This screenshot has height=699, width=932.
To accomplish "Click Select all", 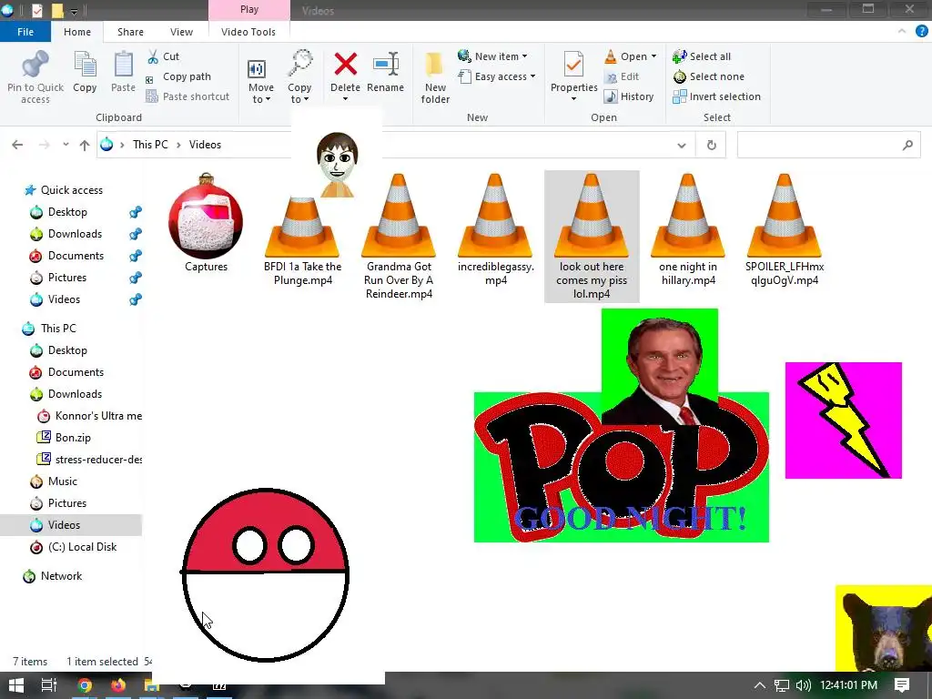I will (702, 56).
